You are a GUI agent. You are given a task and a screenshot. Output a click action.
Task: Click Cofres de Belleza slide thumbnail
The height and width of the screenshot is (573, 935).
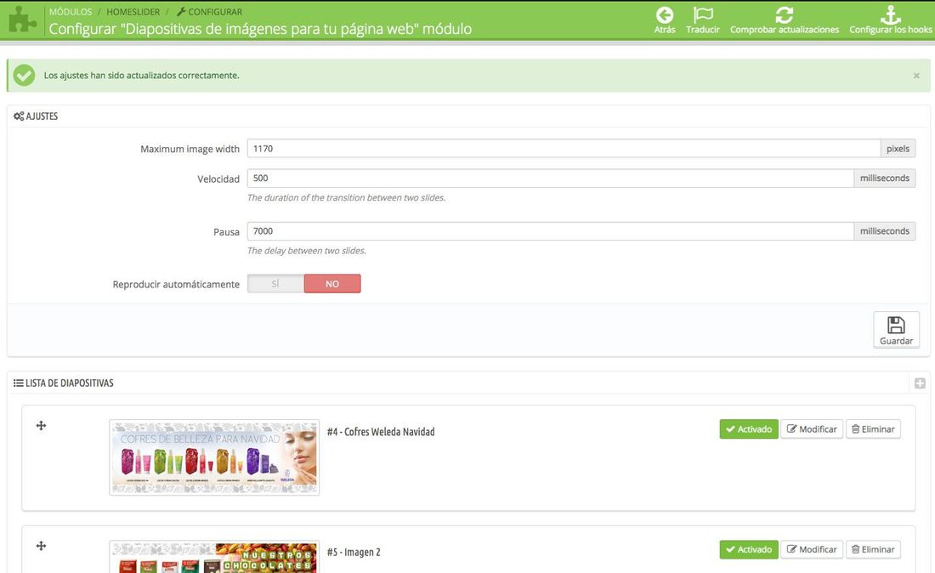(214, 457)
